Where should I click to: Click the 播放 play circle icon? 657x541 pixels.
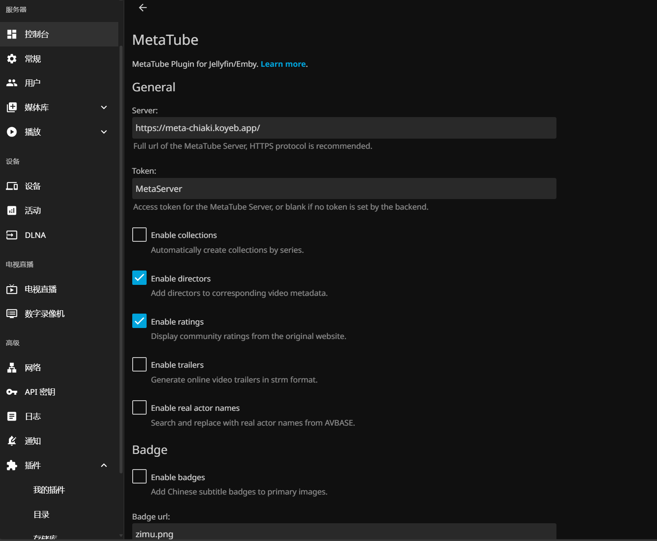point(12,132)
